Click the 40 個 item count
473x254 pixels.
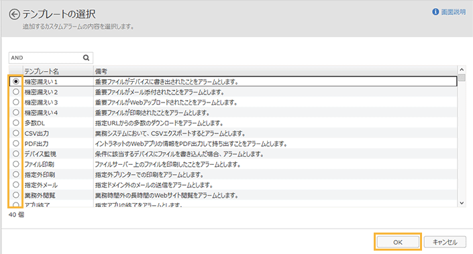[17, 214]
